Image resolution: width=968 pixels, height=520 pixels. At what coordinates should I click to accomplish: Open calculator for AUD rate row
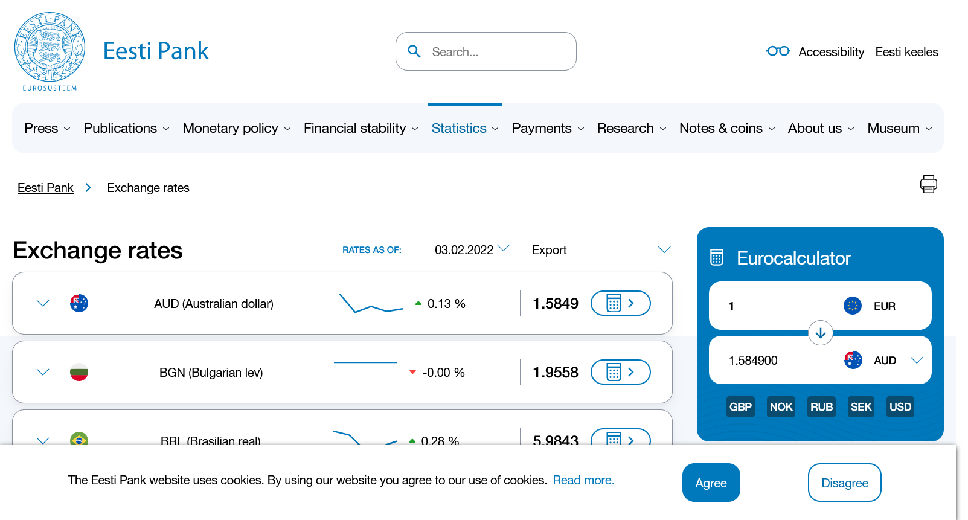(620, 303)
